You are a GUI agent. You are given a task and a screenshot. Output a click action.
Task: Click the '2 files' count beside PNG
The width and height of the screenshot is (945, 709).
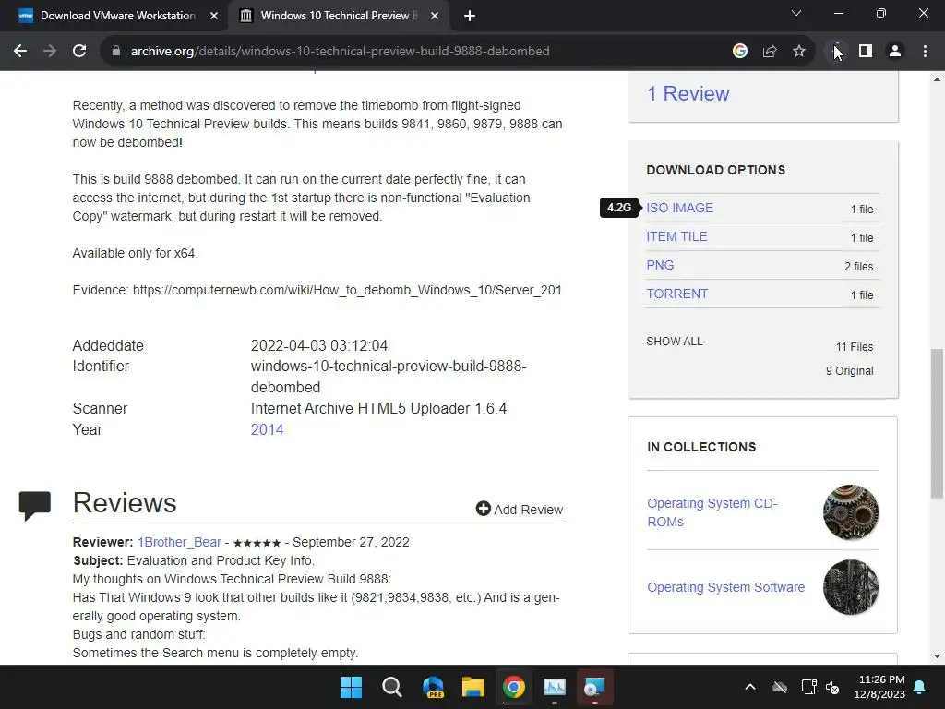pyautogui.click(x=859, y=267)
